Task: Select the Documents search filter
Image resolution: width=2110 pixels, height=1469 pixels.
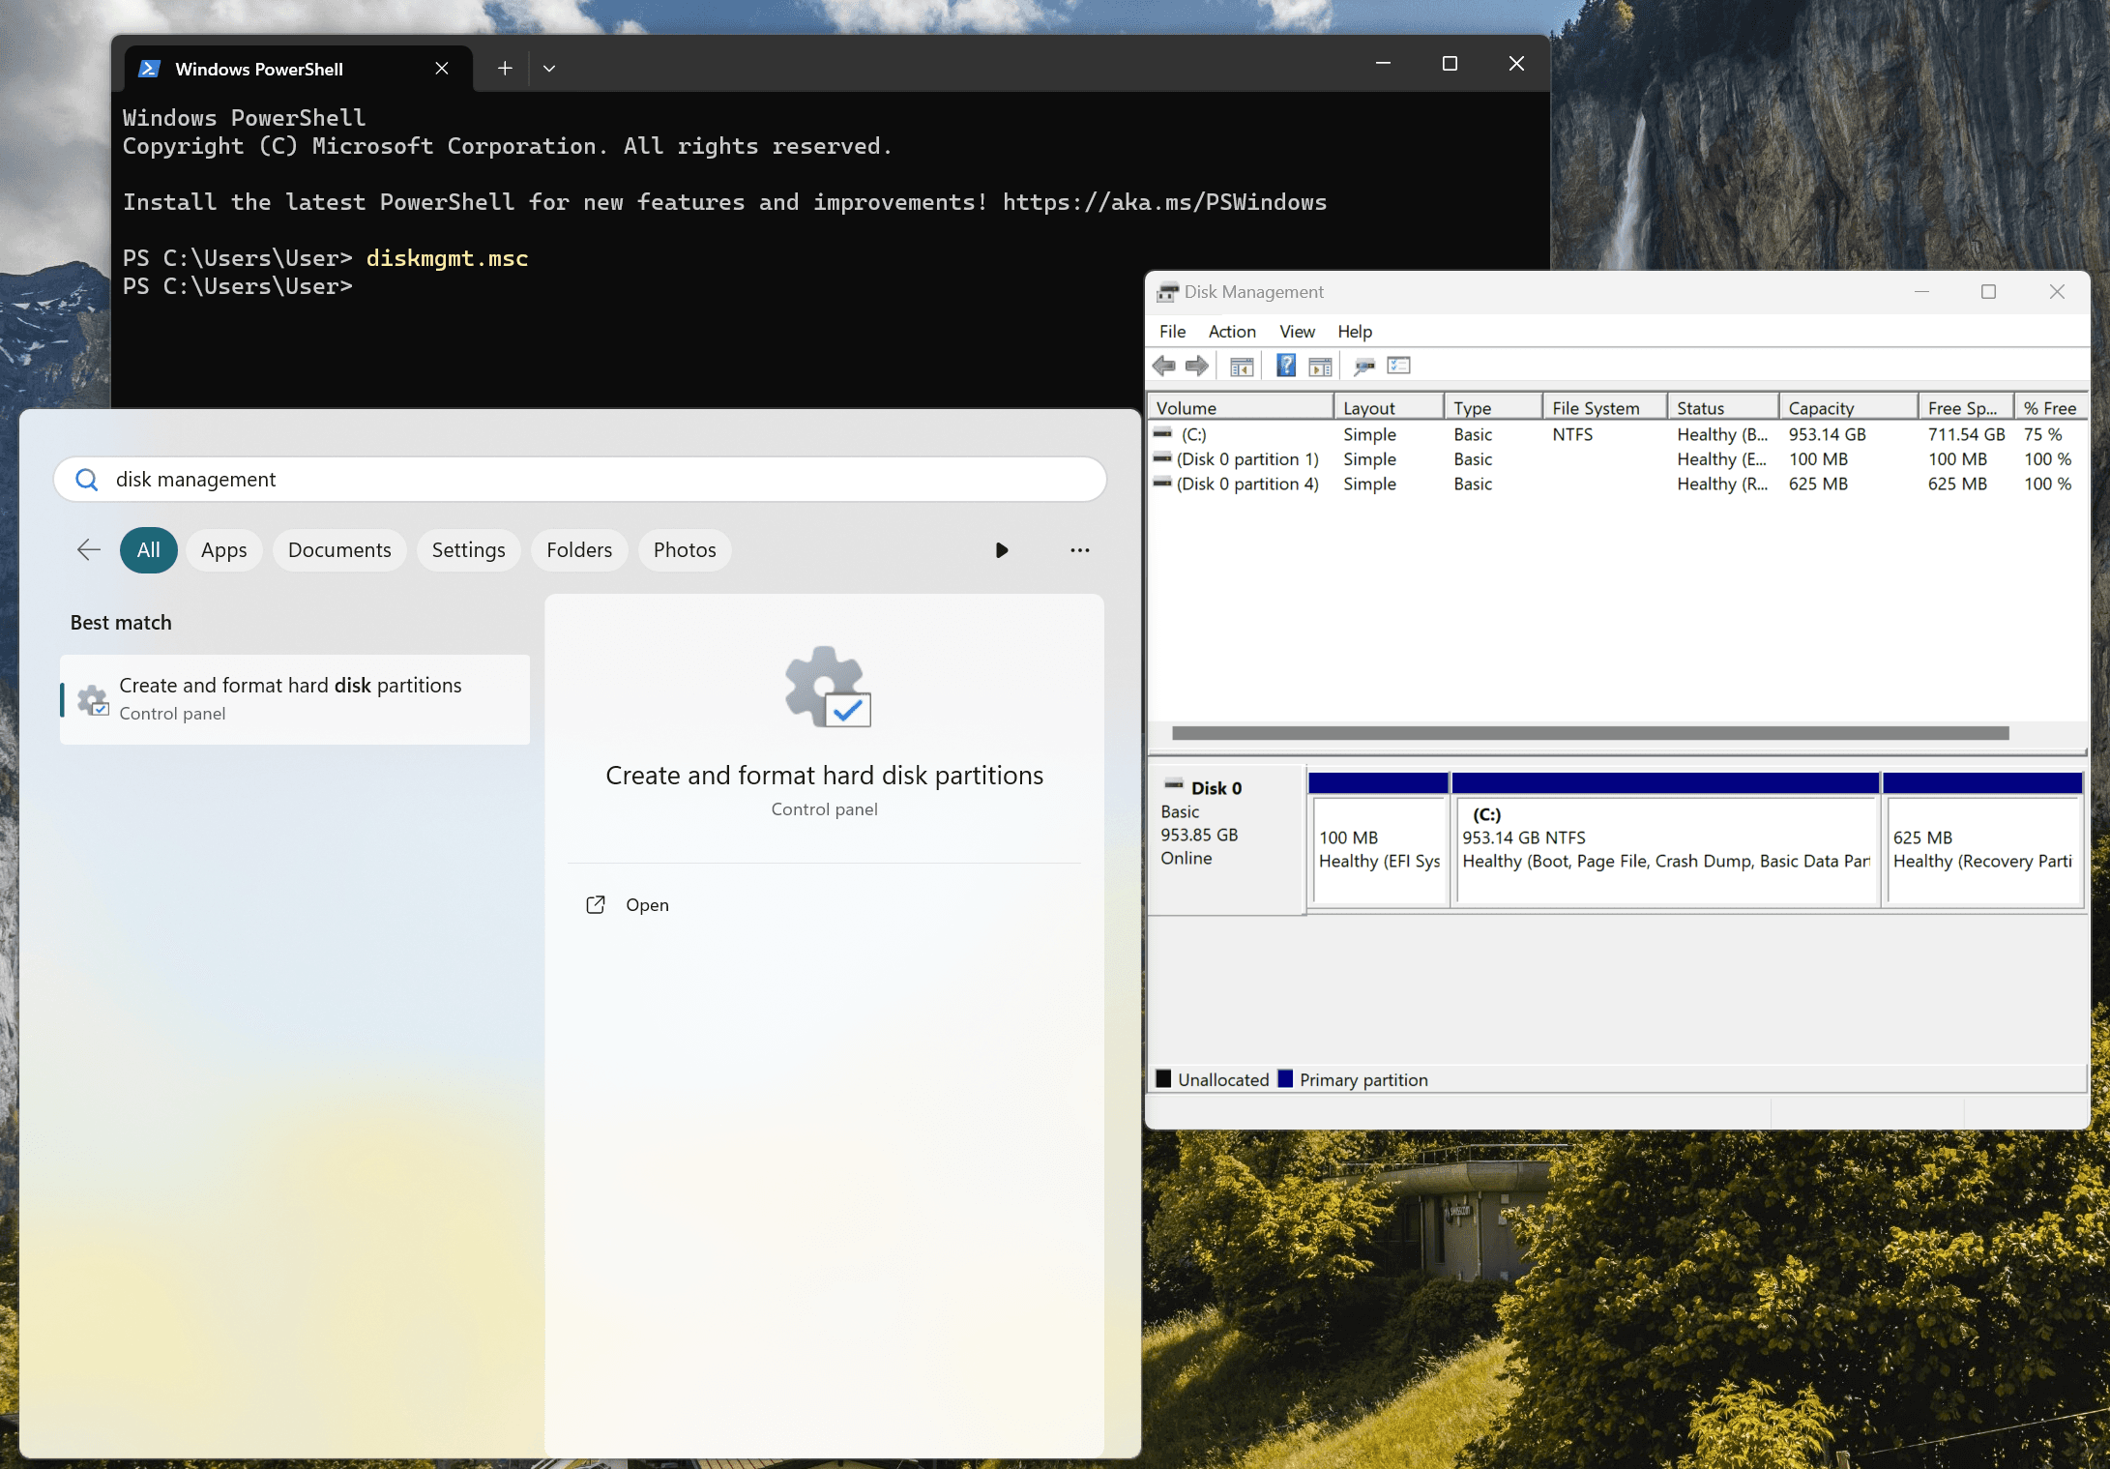Action: click(x=339, y=550)
